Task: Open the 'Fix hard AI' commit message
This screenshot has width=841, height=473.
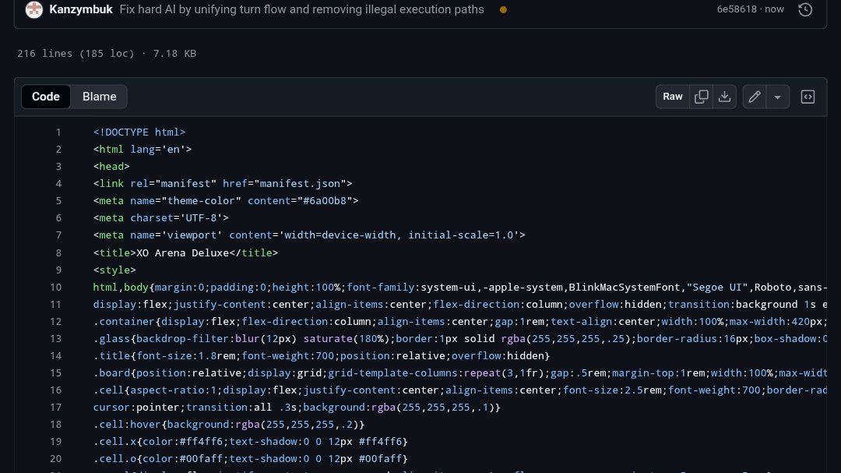Action: click(x=301, y=9)
